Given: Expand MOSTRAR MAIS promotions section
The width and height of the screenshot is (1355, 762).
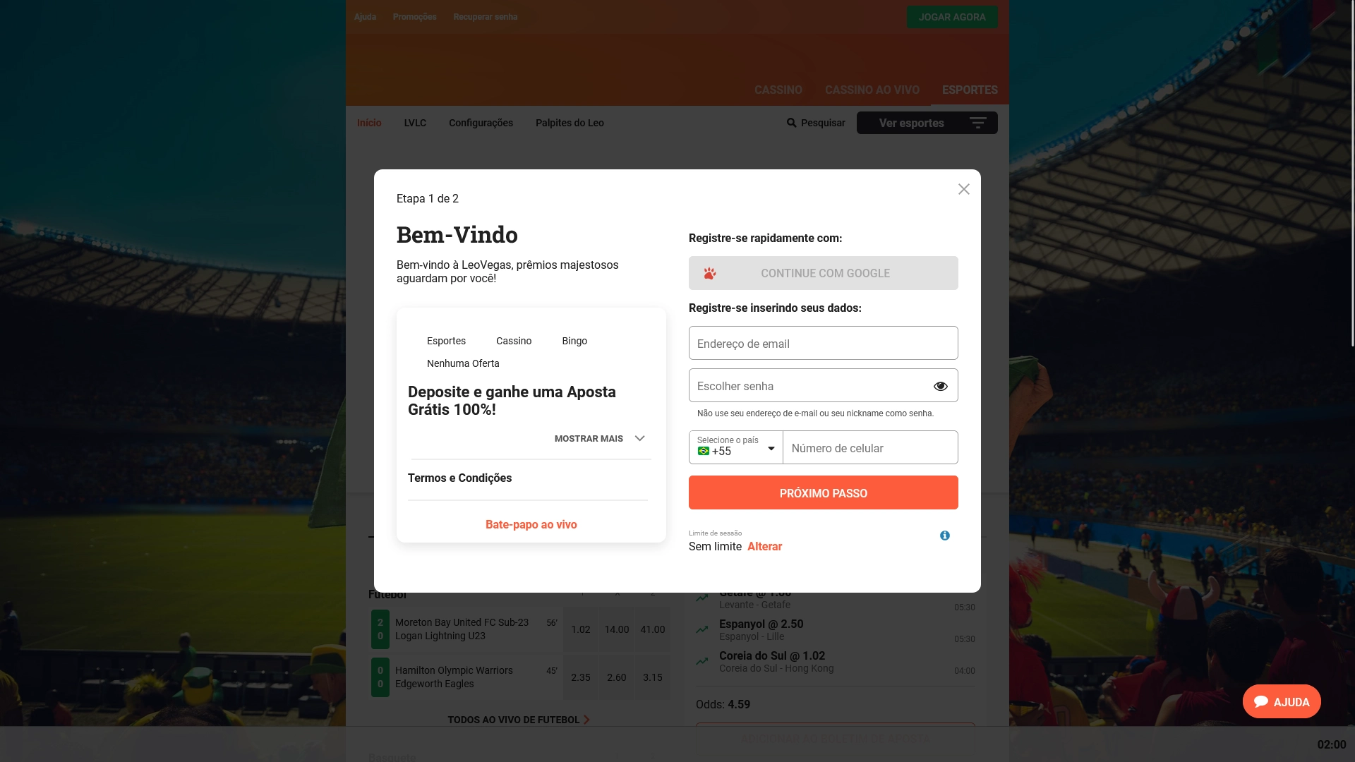Looking at the screenshot, I should [599, 438].
